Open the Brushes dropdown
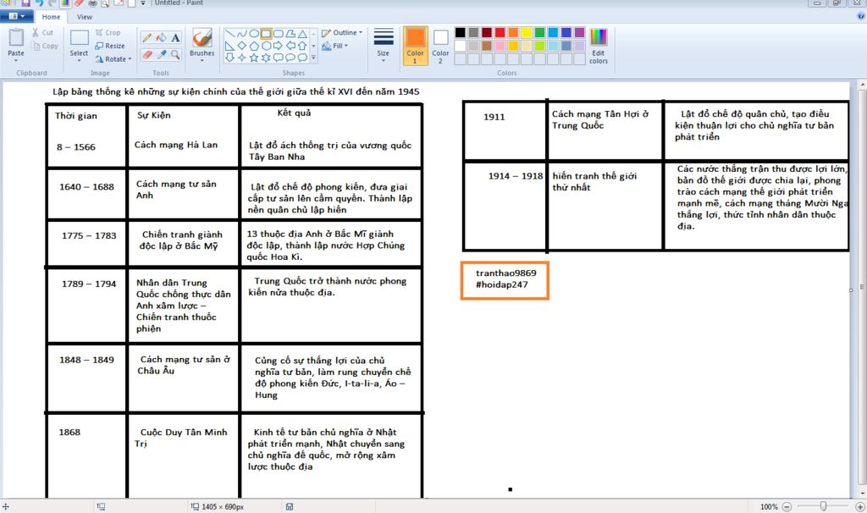Screen dimensions: 867x513 pos(202,58)
